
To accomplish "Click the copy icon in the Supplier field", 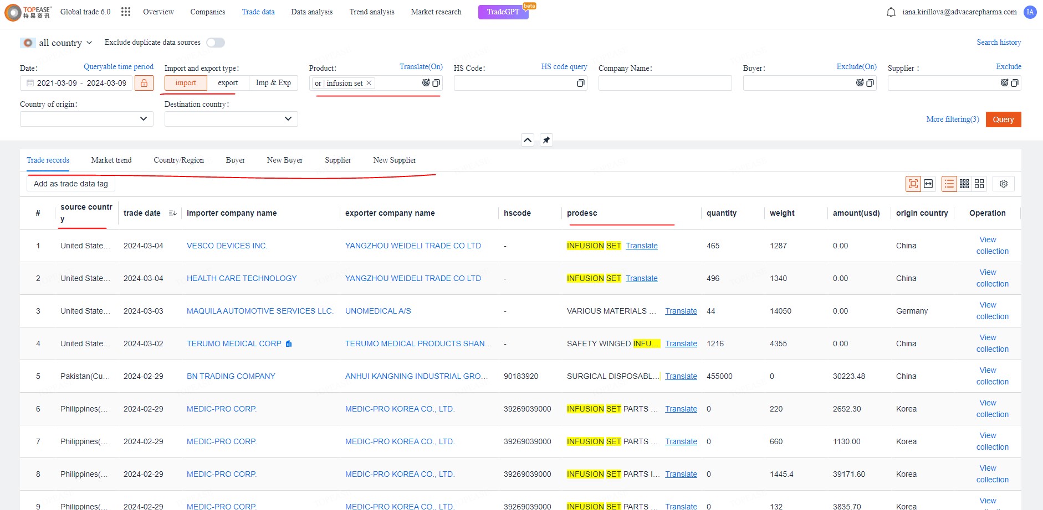I will [x=1015, y=83].
